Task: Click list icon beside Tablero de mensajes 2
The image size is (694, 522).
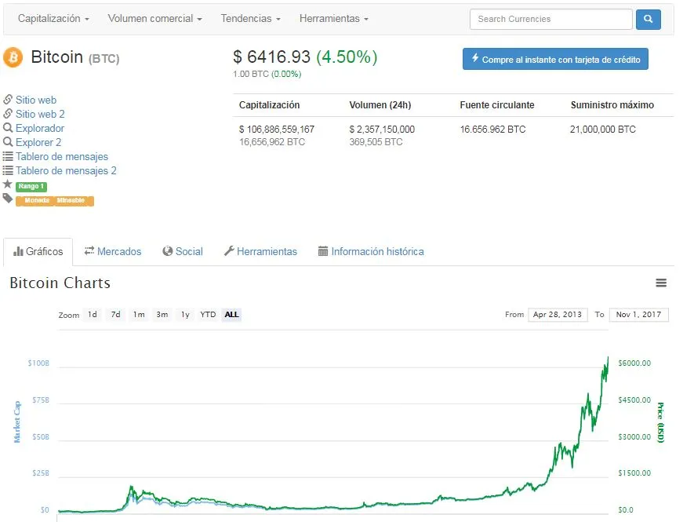Action: point(8,170)
